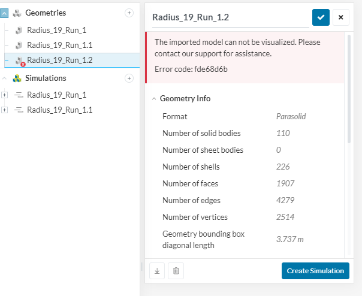Close the geometry panel with X
Screen dimensions: 362x296
click(341, 17)
